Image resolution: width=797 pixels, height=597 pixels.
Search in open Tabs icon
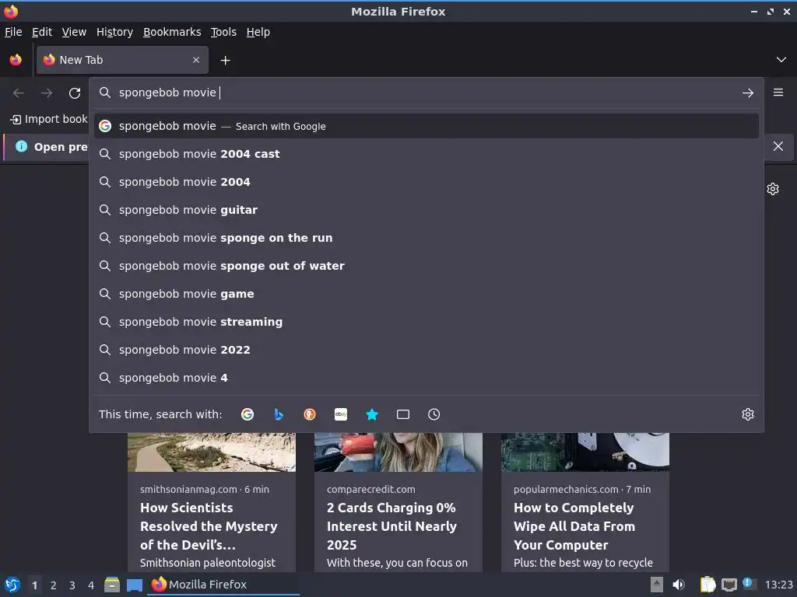coord(403,414)
